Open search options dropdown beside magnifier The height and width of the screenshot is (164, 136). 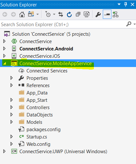(134, 24)
